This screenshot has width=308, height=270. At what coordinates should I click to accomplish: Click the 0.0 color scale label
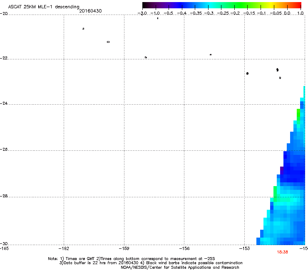click(x=287, y=13)
